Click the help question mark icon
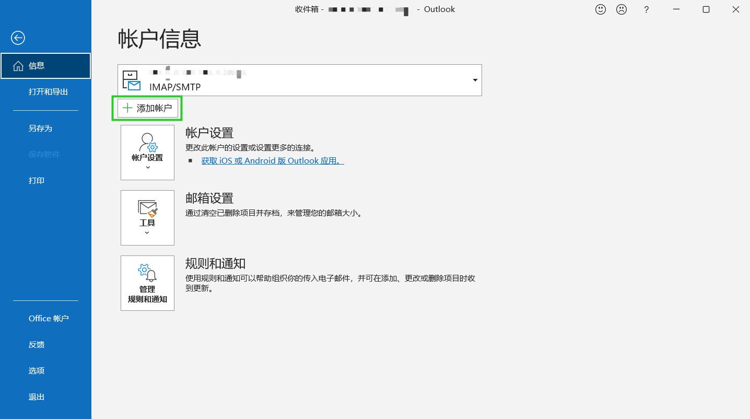 pyautogui.click(x=647, y=9)
